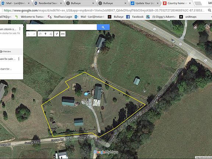Select the hand pan tool
212x159 pixels.
[40, 34]
